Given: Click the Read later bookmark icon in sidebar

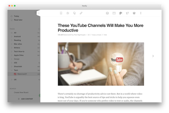Looking at the screenshot, I should 12,20.
